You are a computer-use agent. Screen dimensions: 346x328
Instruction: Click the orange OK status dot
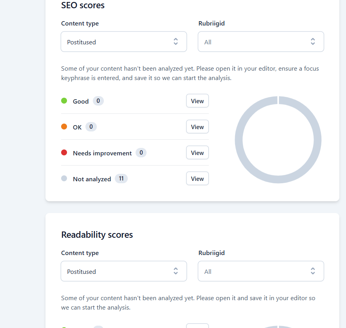pyautogui.click(x=64, y=127)
